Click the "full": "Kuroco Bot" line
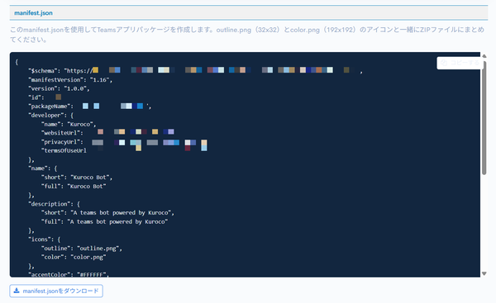The width and height of the screenshot is (496, 303). tap(74, 186)
